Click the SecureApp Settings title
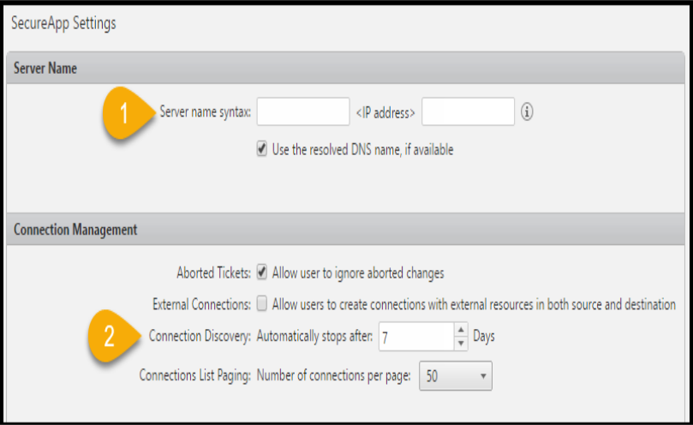This screenshot has height=425, width=693. [x=63, y=23]
